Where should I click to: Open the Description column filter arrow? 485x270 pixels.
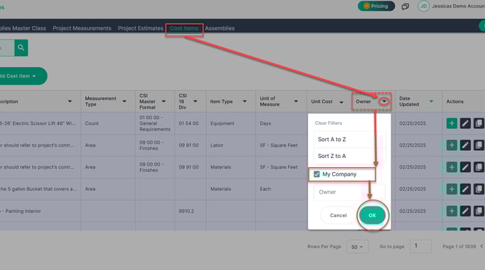point(70,102)
